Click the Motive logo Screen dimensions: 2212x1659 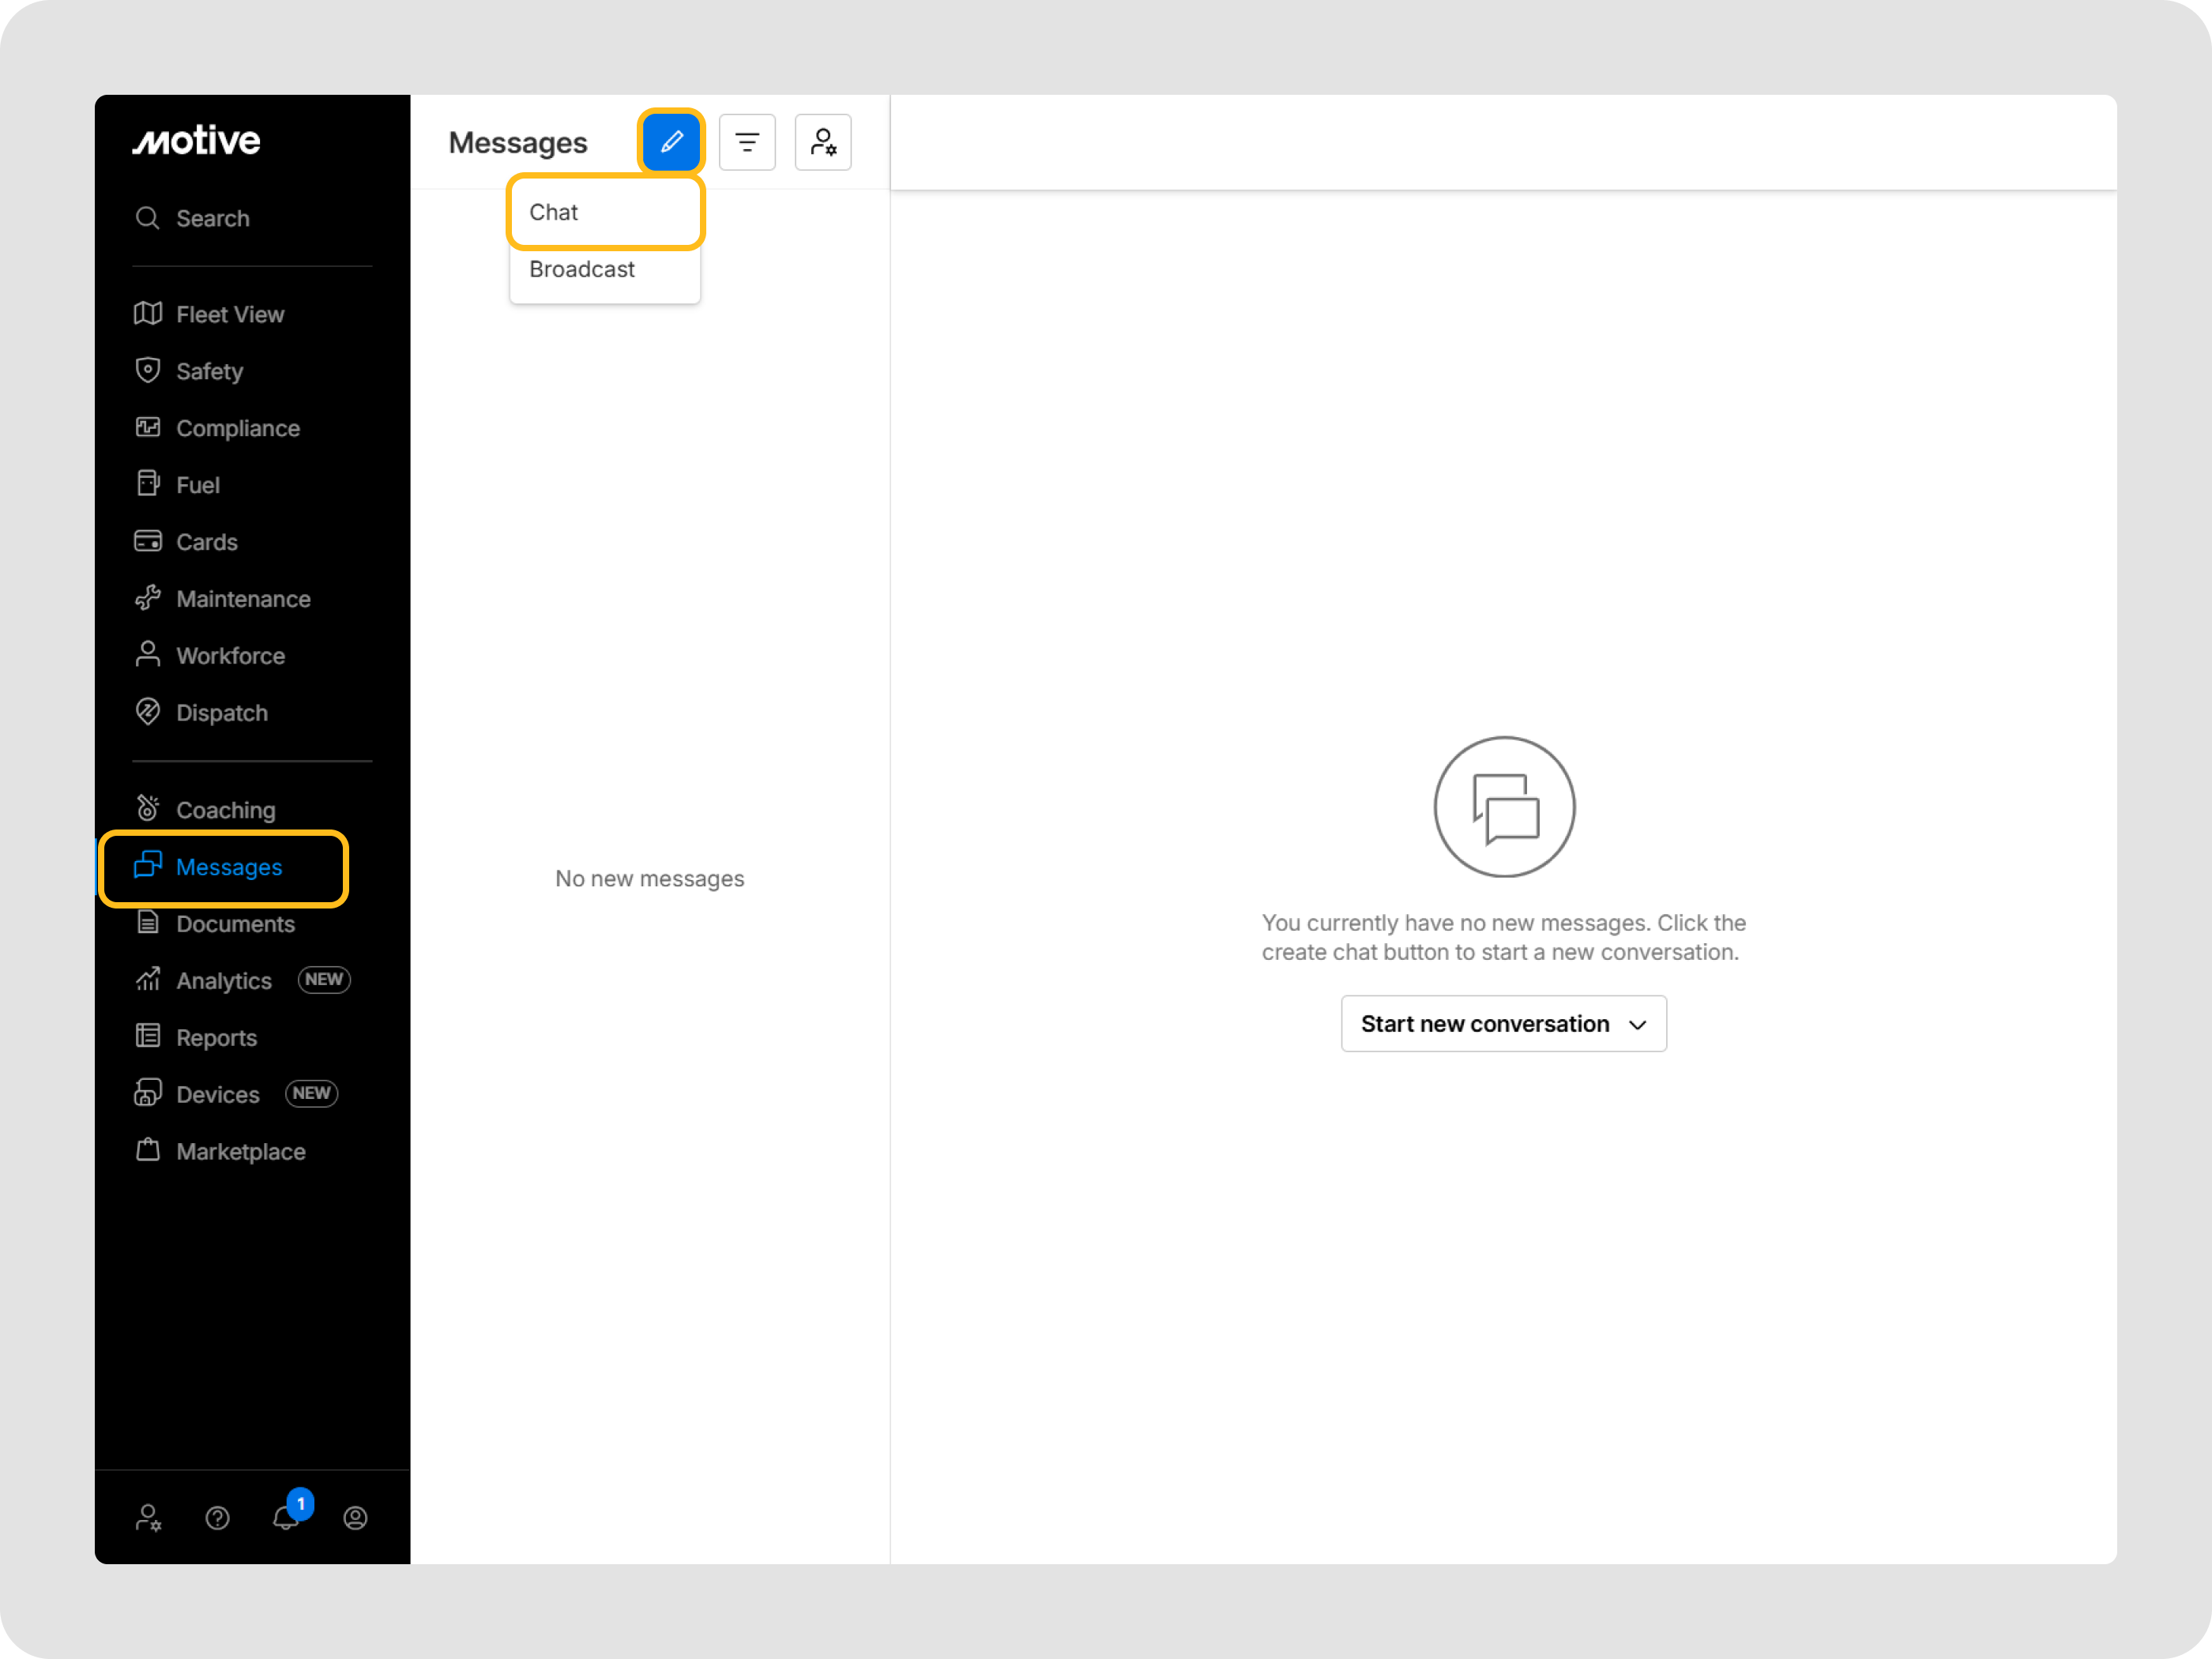point(195,141)
